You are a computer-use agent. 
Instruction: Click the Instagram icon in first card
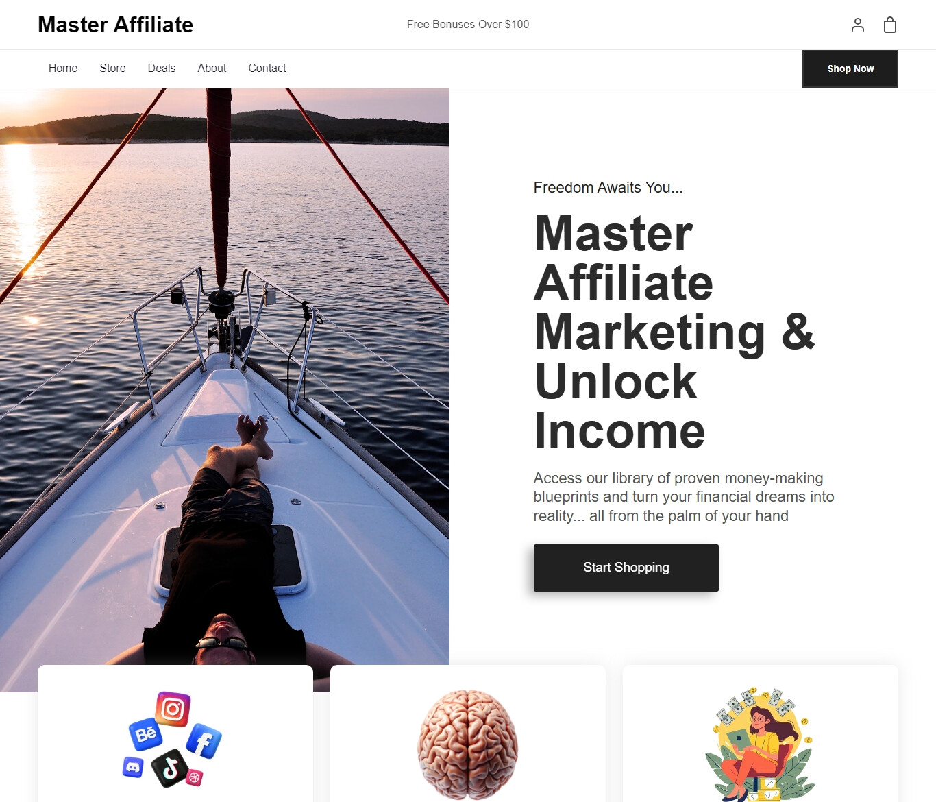[x=173, y=709]
